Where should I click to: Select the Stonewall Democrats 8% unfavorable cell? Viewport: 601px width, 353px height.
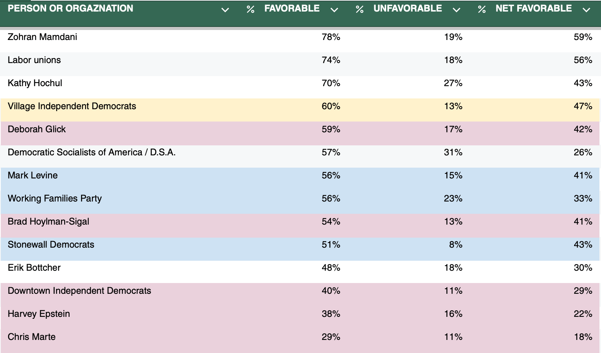[456, 245]
